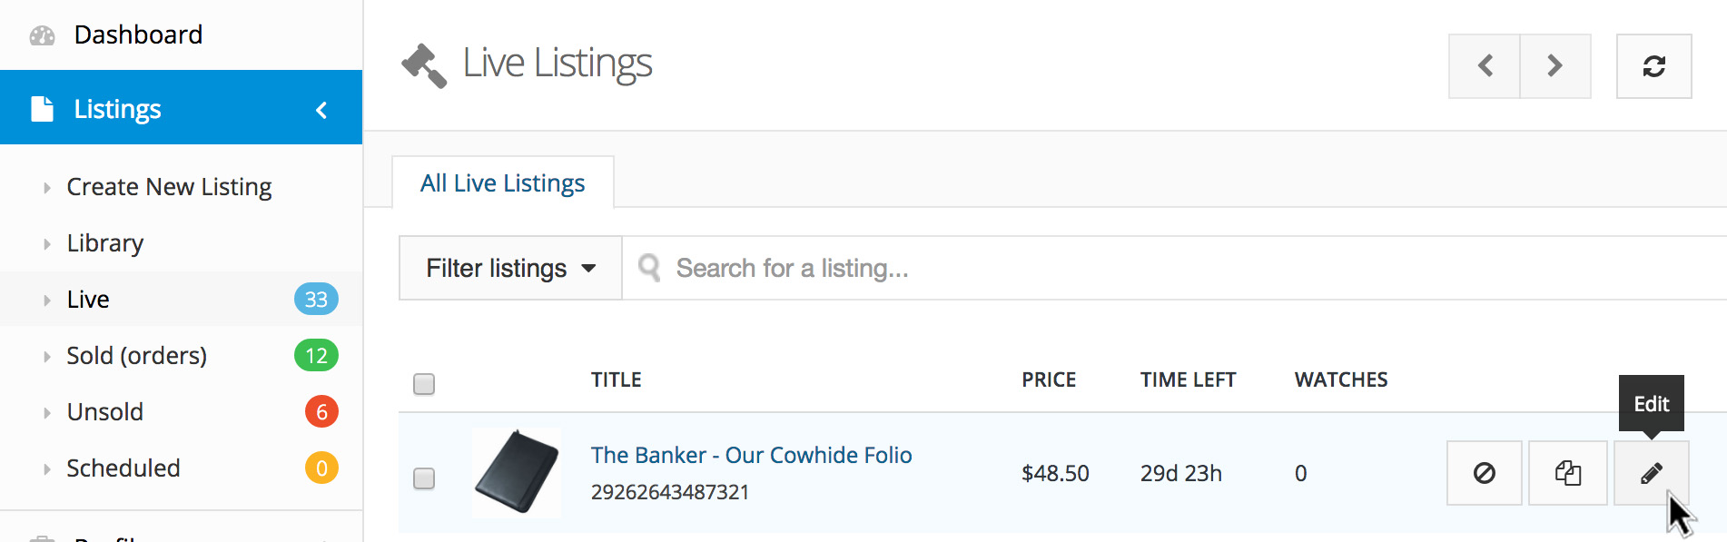Screen dimensions: 1727x542
Task: Expand the Create New Listing item
Action: pyautogui.click(x=169, y=187)
